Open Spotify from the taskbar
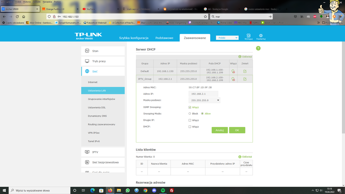 point(163,190)
